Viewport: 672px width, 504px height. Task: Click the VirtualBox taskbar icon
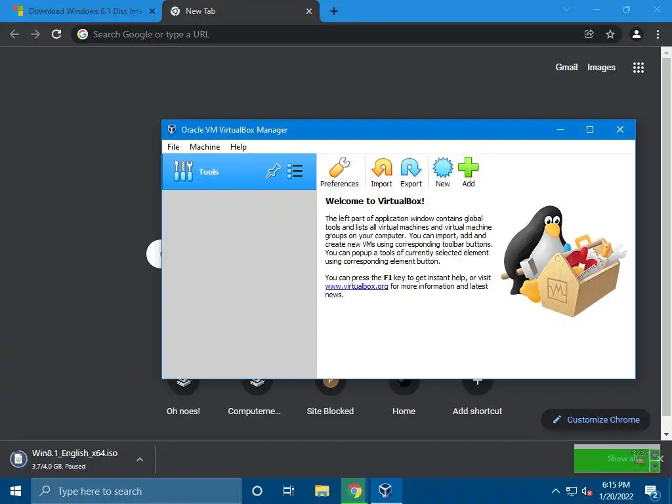385,491
